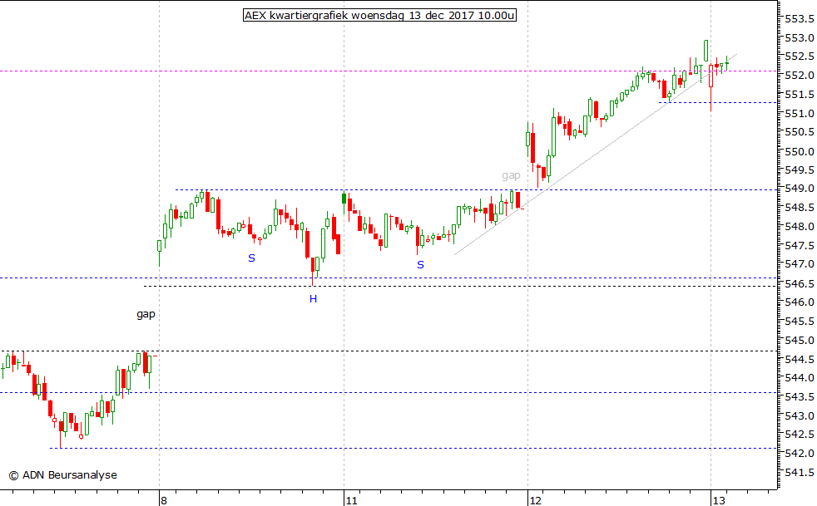The image size is (817, 506).
Task: Click date label 11 on time axis
Action: [352, 500]
